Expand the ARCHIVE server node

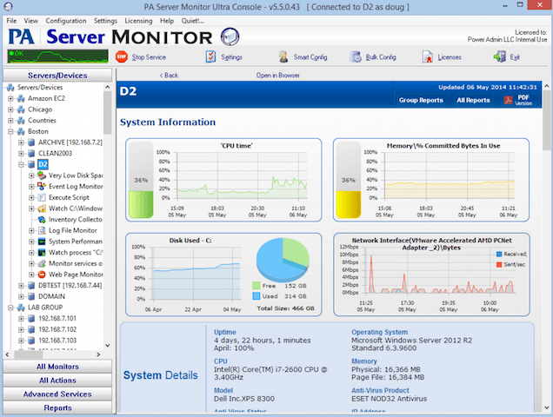[21, 142]
